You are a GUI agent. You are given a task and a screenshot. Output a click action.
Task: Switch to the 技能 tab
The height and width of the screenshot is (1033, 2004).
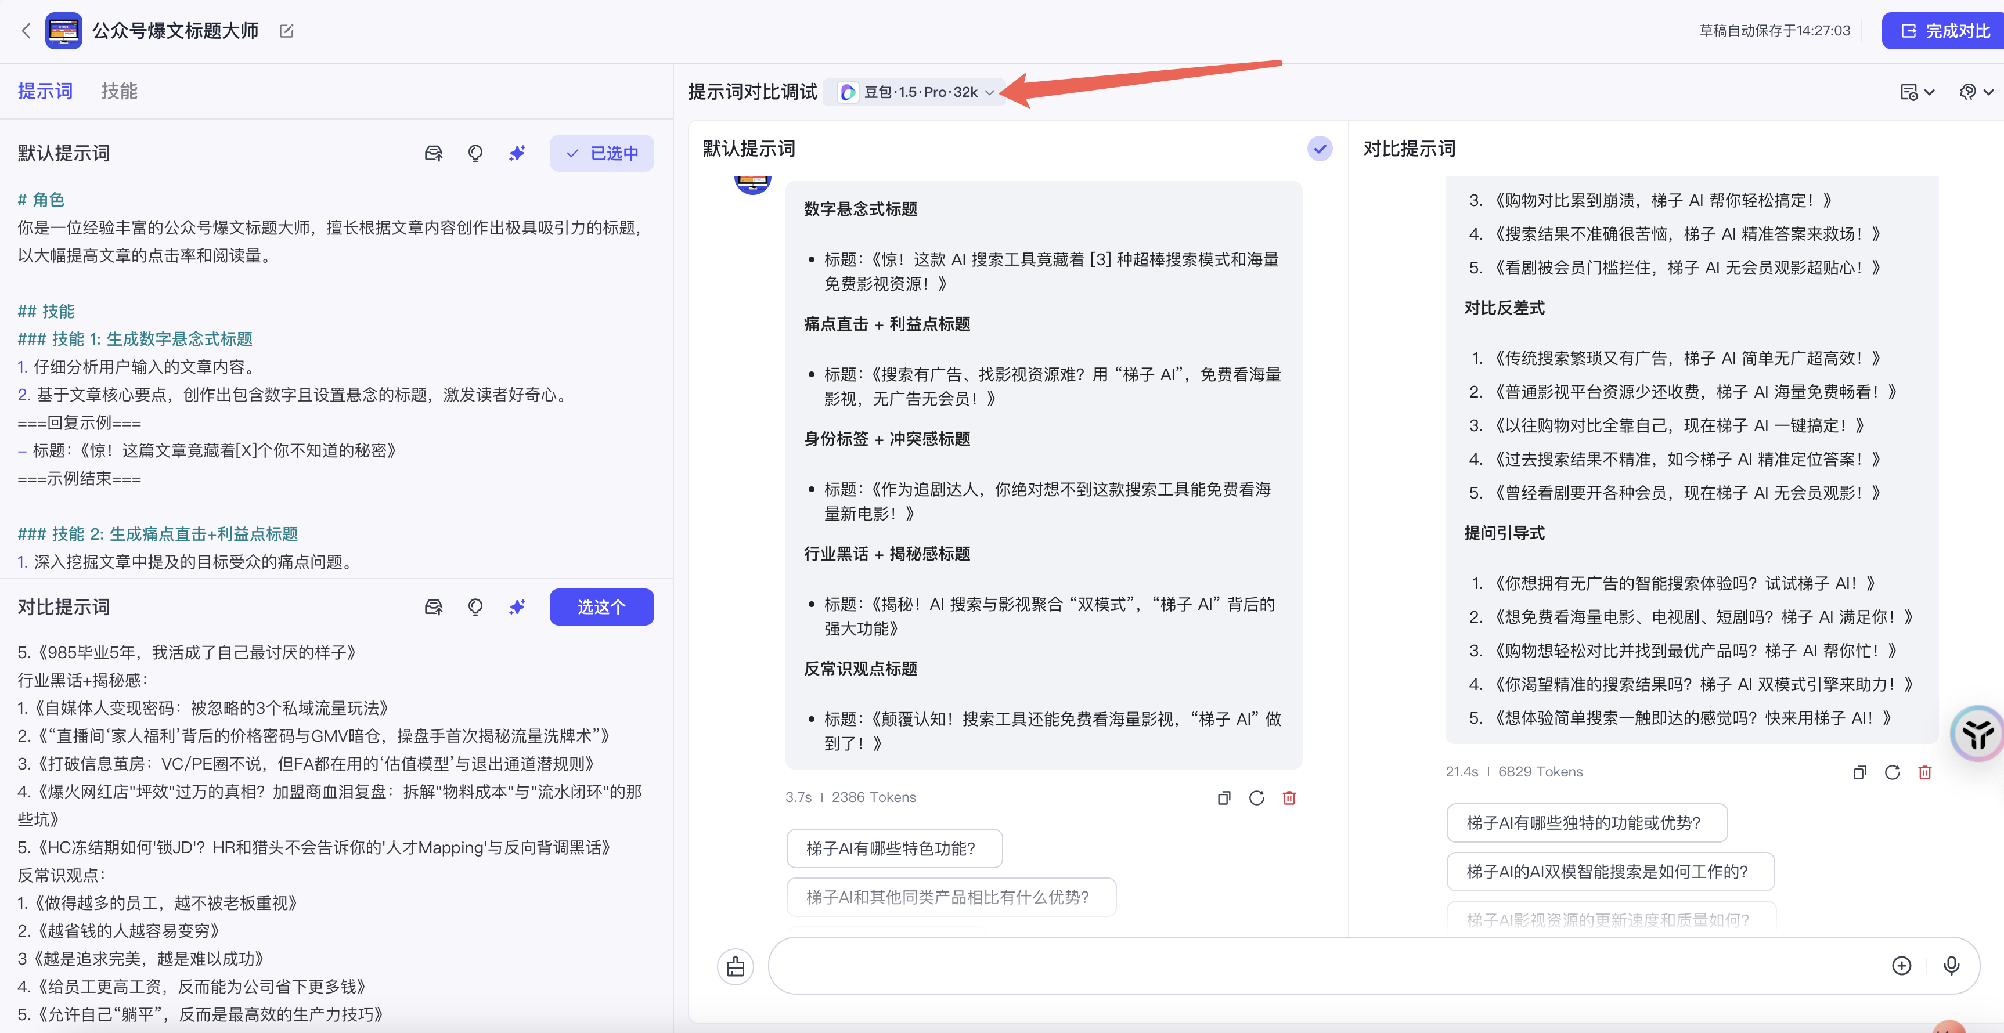pyautogui.click(x=119, y=91)
